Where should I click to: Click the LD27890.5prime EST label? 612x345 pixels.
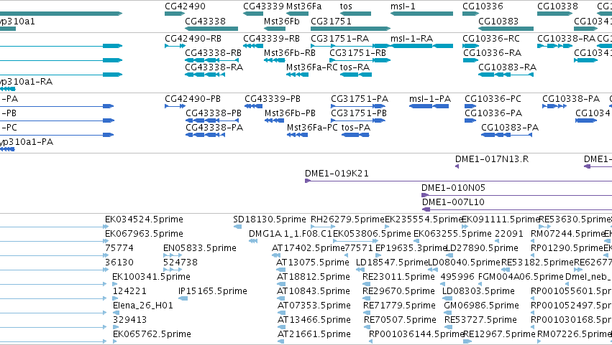482,248
